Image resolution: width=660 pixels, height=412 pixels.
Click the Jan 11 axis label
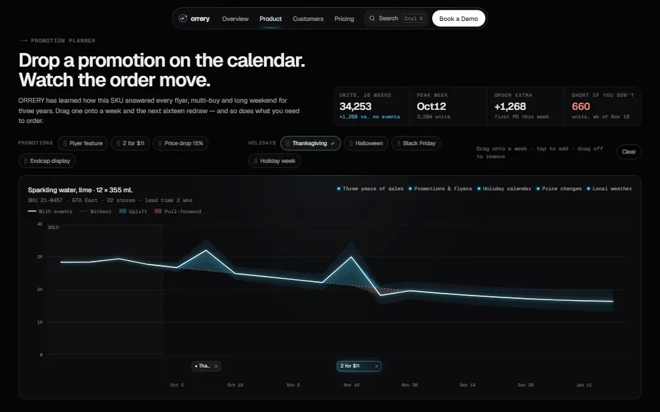coord(584,385)
